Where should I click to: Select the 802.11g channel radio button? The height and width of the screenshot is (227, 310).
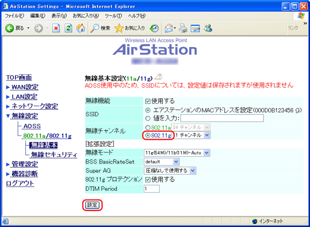pyautogui.click(x=148, y=135)
